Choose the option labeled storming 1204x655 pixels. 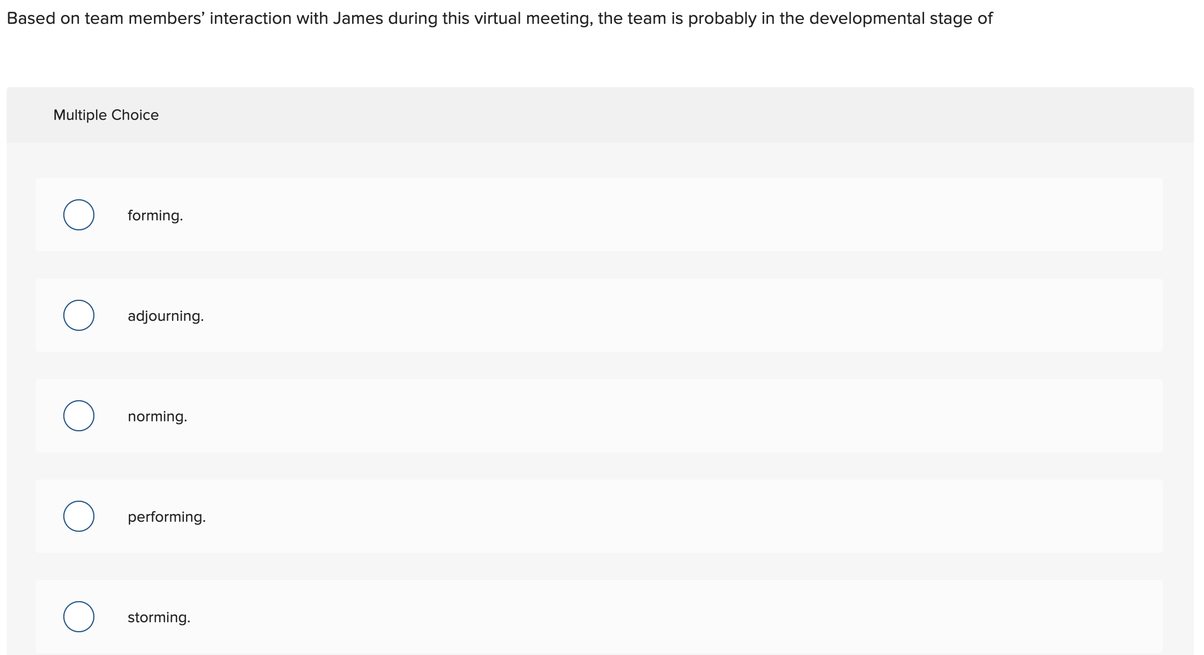click(158, 616)
